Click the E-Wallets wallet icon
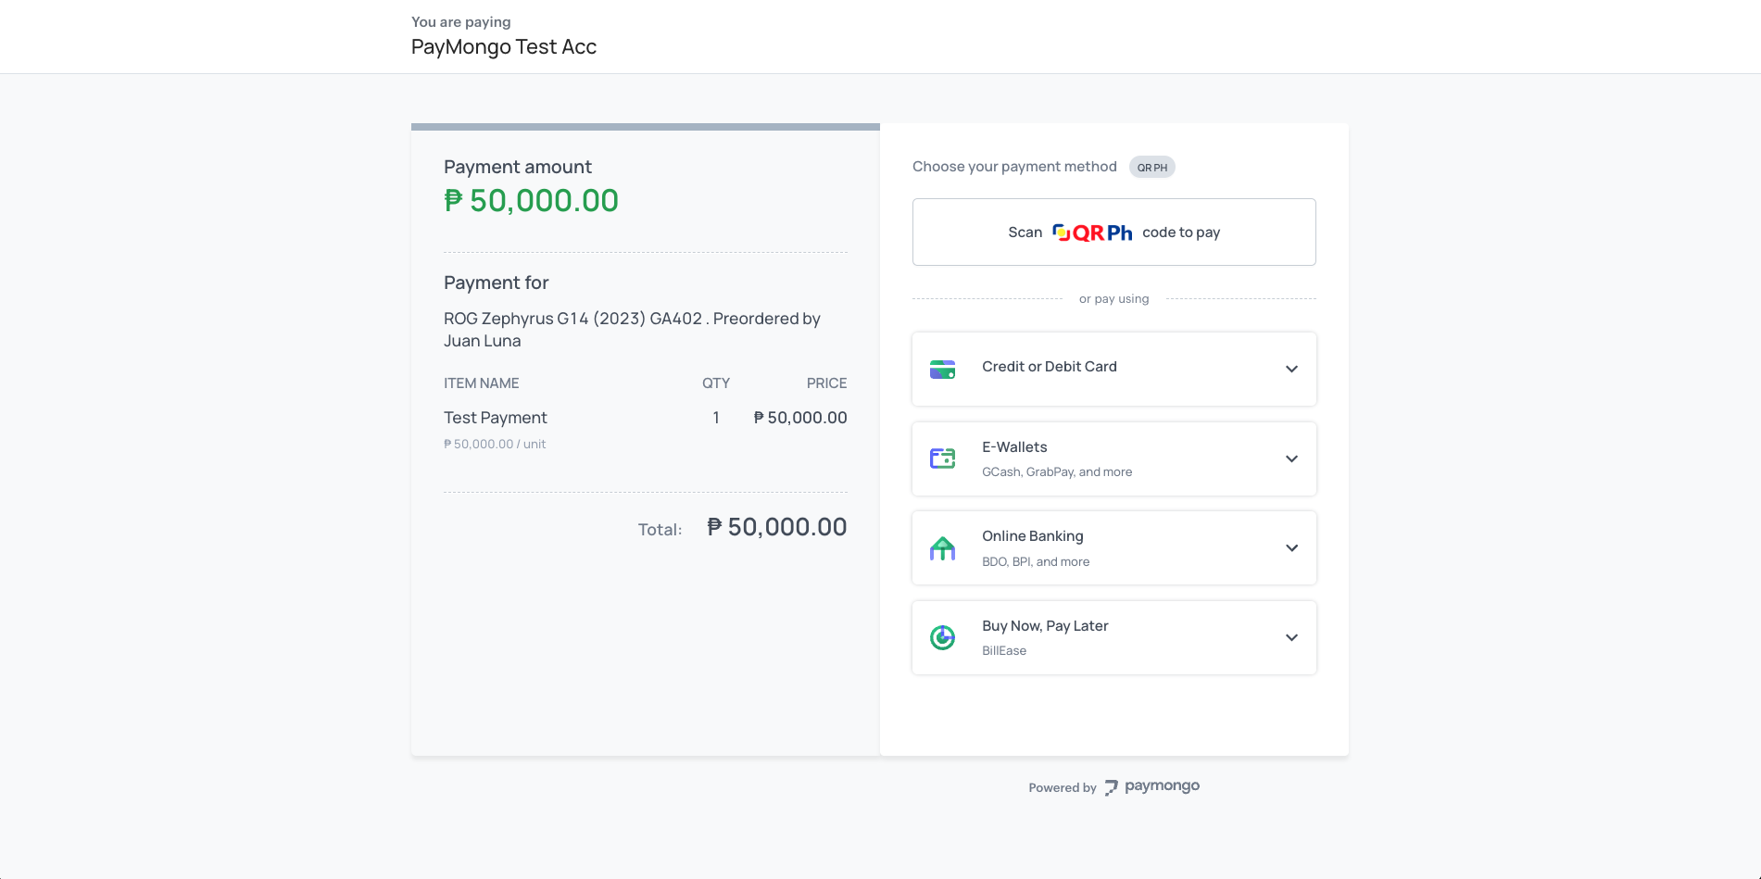The width and height of the screenshot is (1761, 879). click(x=942, y=458)
